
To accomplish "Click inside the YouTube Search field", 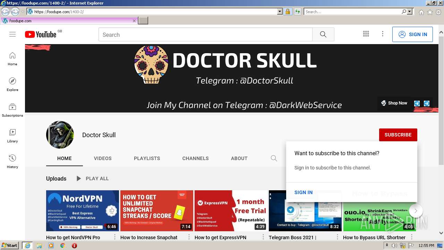I will click(x=205, y=34).
